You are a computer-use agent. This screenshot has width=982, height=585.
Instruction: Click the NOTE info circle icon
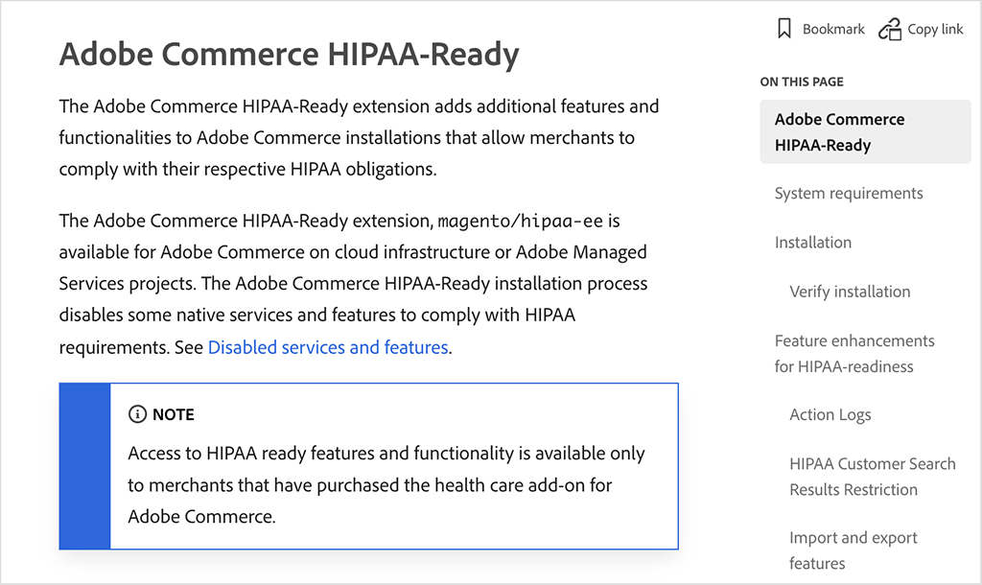(137, 414)
